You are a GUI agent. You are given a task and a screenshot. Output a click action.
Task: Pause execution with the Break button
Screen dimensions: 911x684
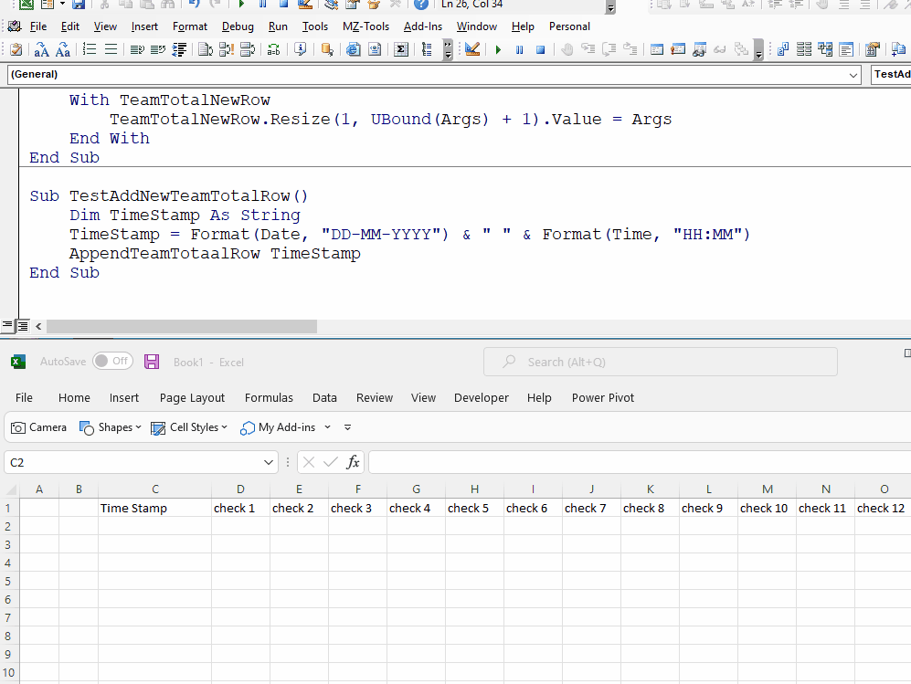pyautogui.click(x=519, y=50)
